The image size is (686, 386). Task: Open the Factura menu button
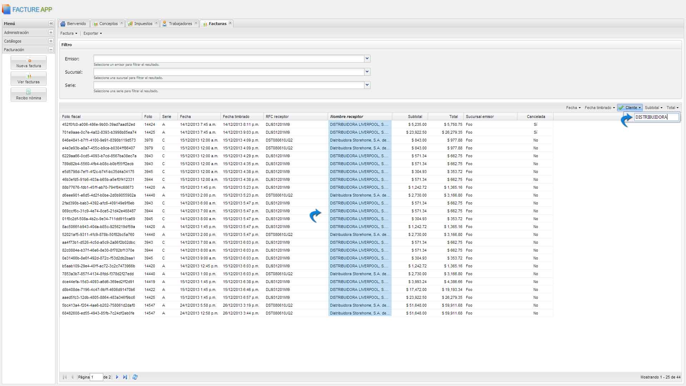69,33
